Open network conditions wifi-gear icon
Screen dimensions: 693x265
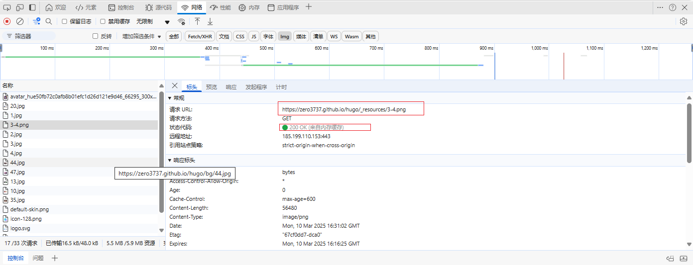[182, 21]
